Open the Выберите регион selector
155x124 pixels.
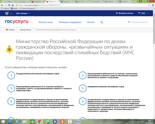point(125,13)
